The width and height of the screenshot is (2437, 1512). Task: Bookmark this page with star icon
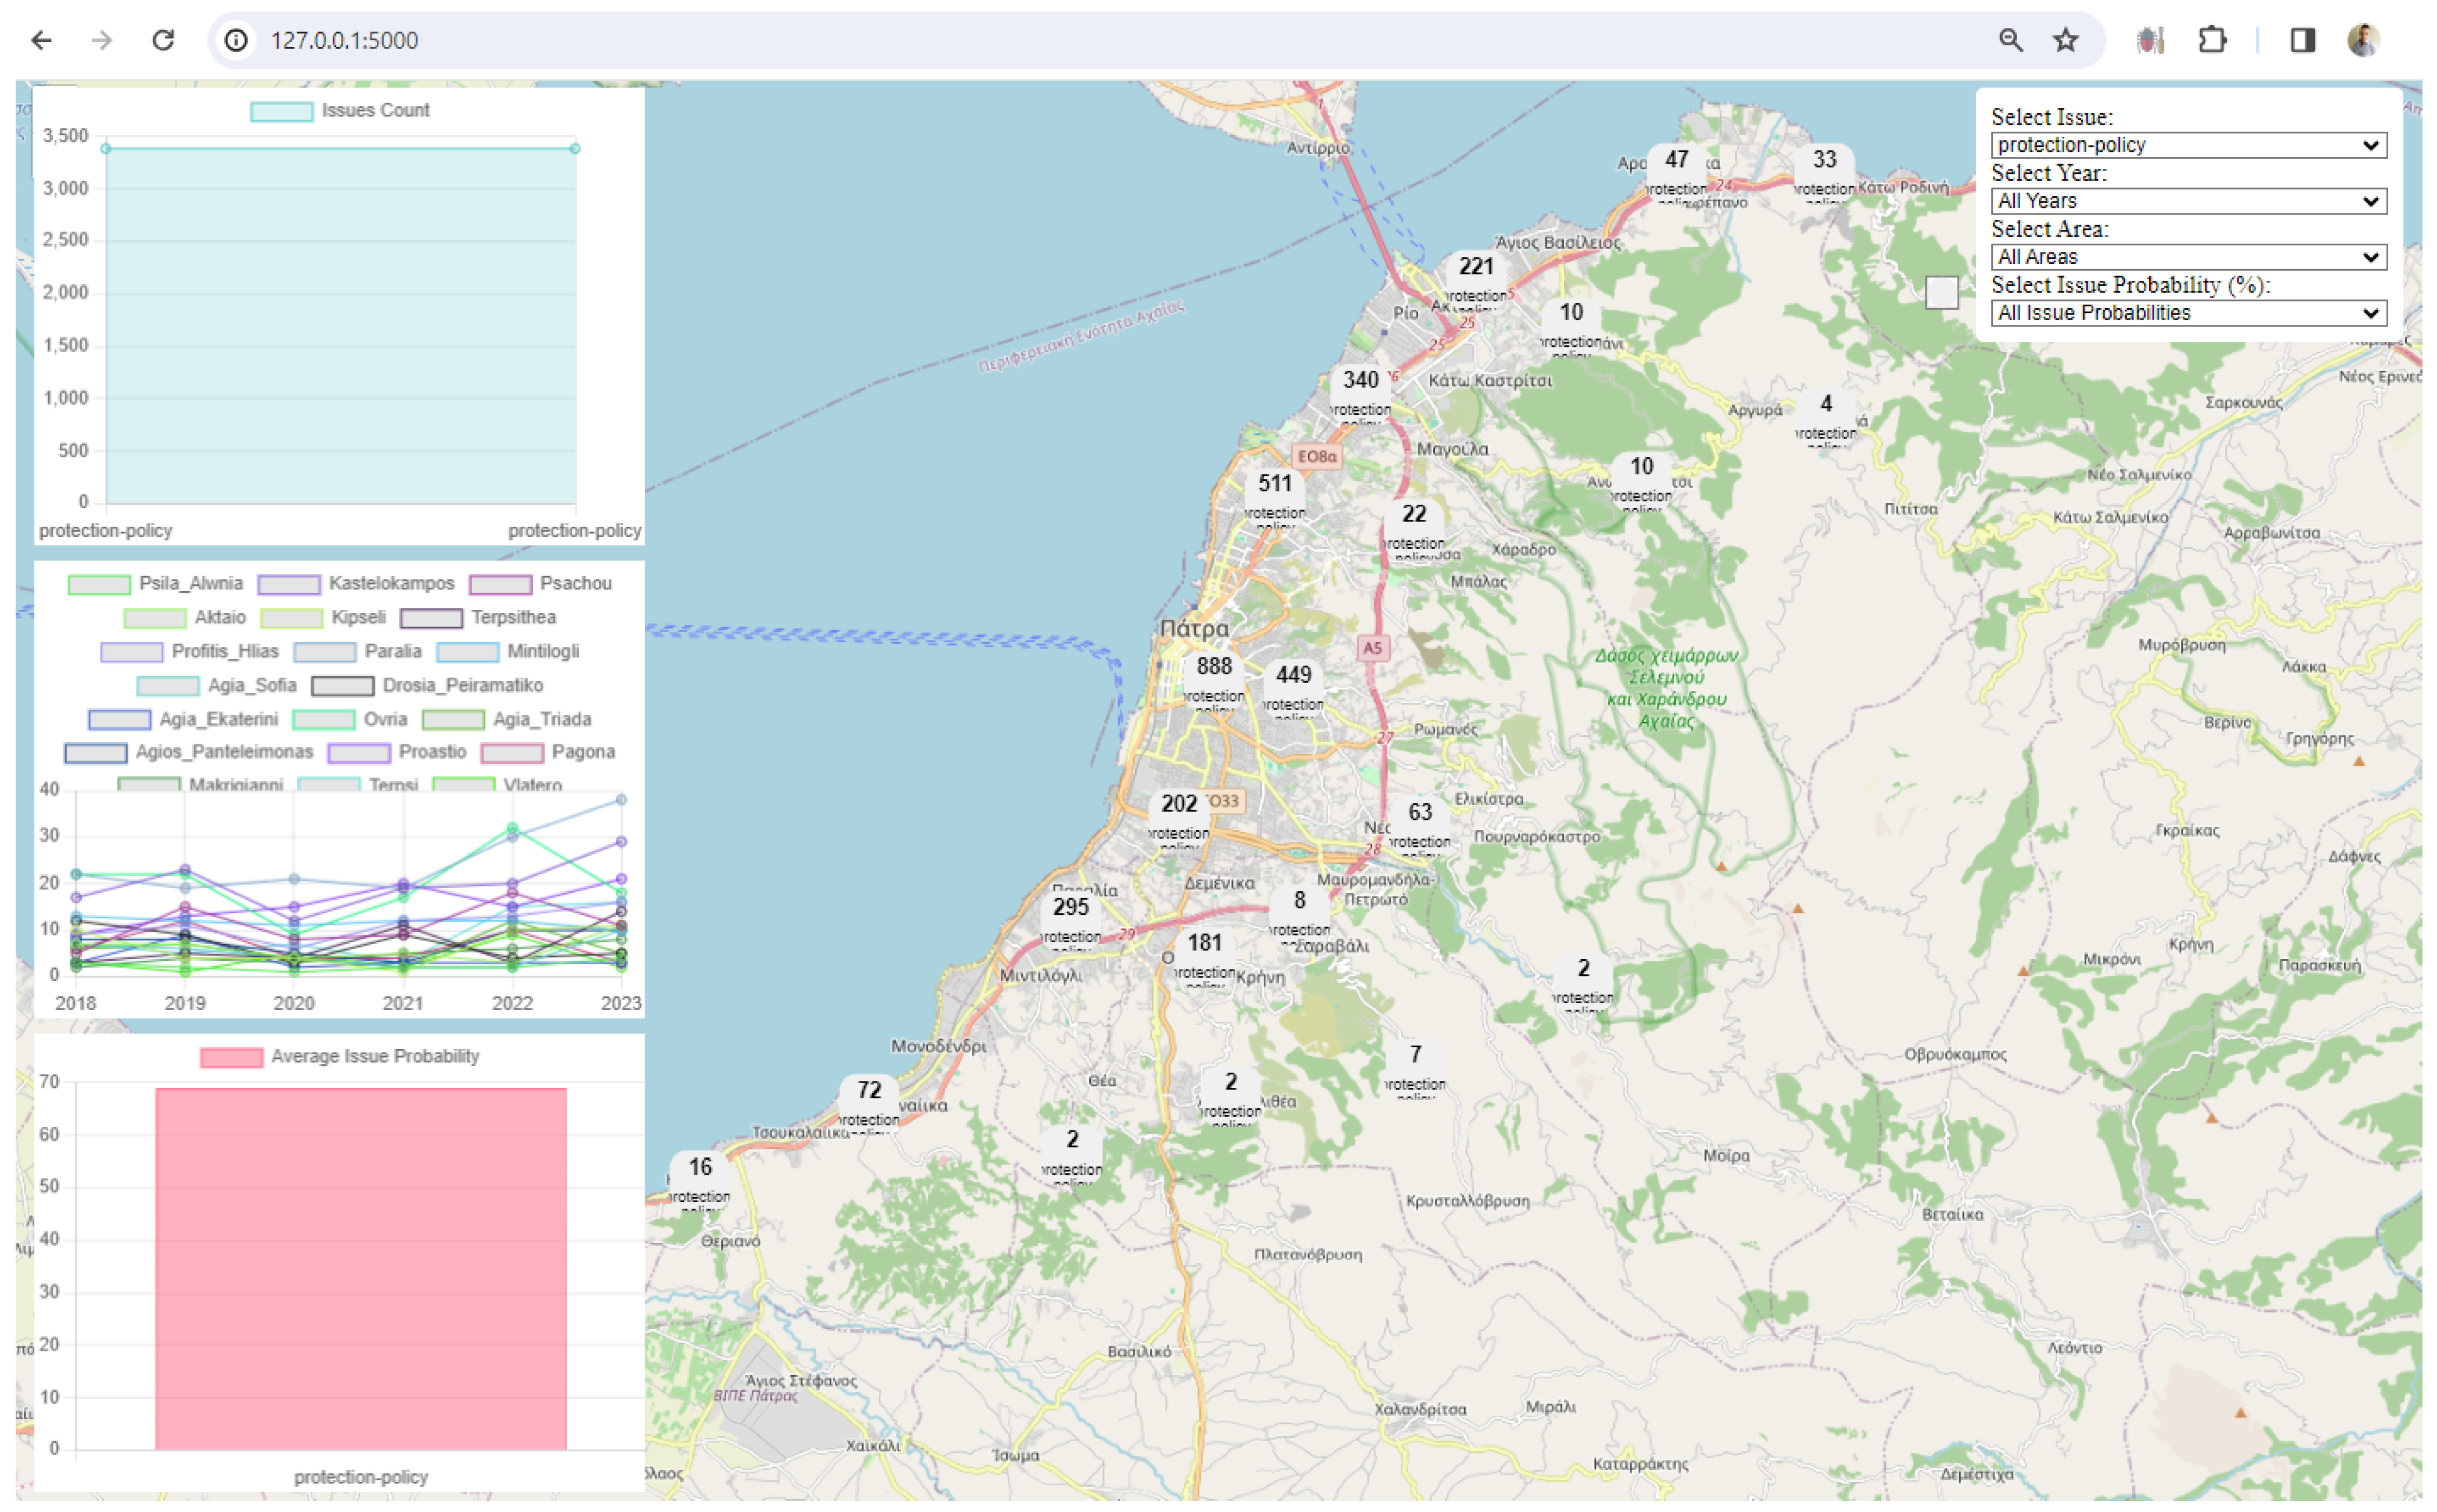(2066, 40)
